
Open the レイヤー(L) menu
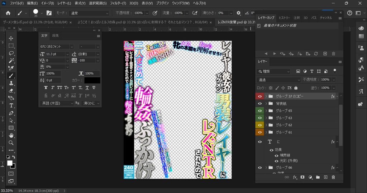pos(64,3)
